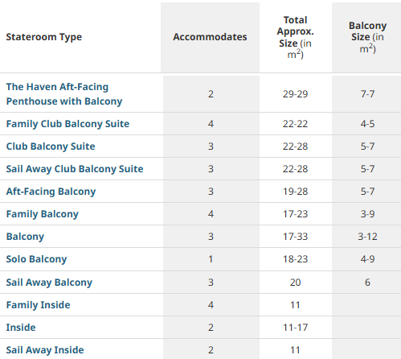Click the Sail Away Balcony link
Image resolution: width=401 pixels, height=359 pixels.
(x=49, y=283)
